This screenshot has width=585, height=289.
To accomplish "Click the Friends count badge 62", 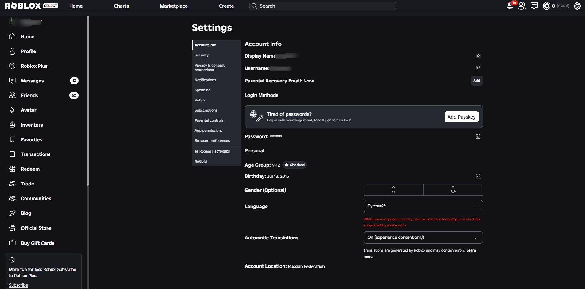I will coord(74,95).
